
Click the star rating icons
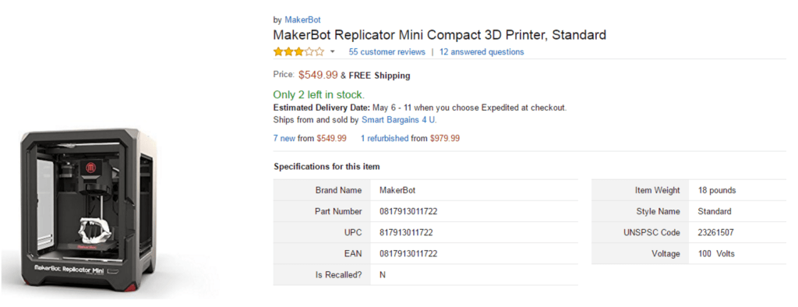click(298, 51)
